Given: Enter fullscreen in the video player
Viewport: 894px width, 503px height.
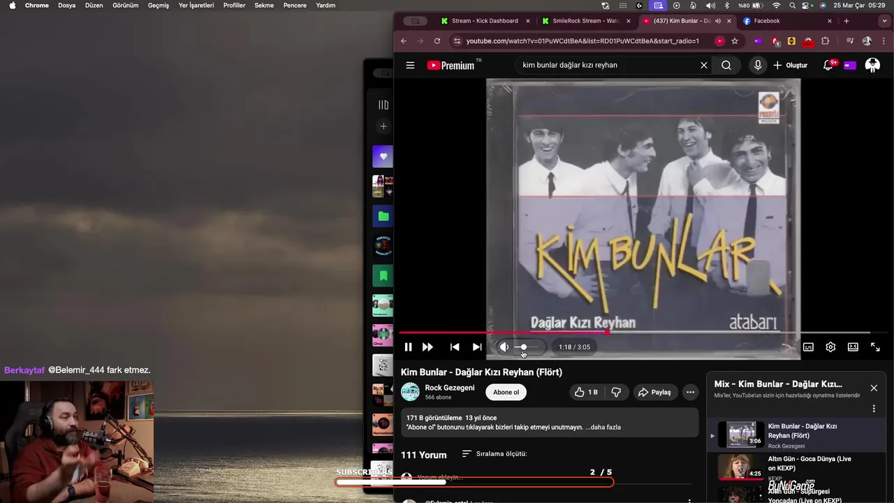Looking at the screenshot, I should [x=875, y=347].
